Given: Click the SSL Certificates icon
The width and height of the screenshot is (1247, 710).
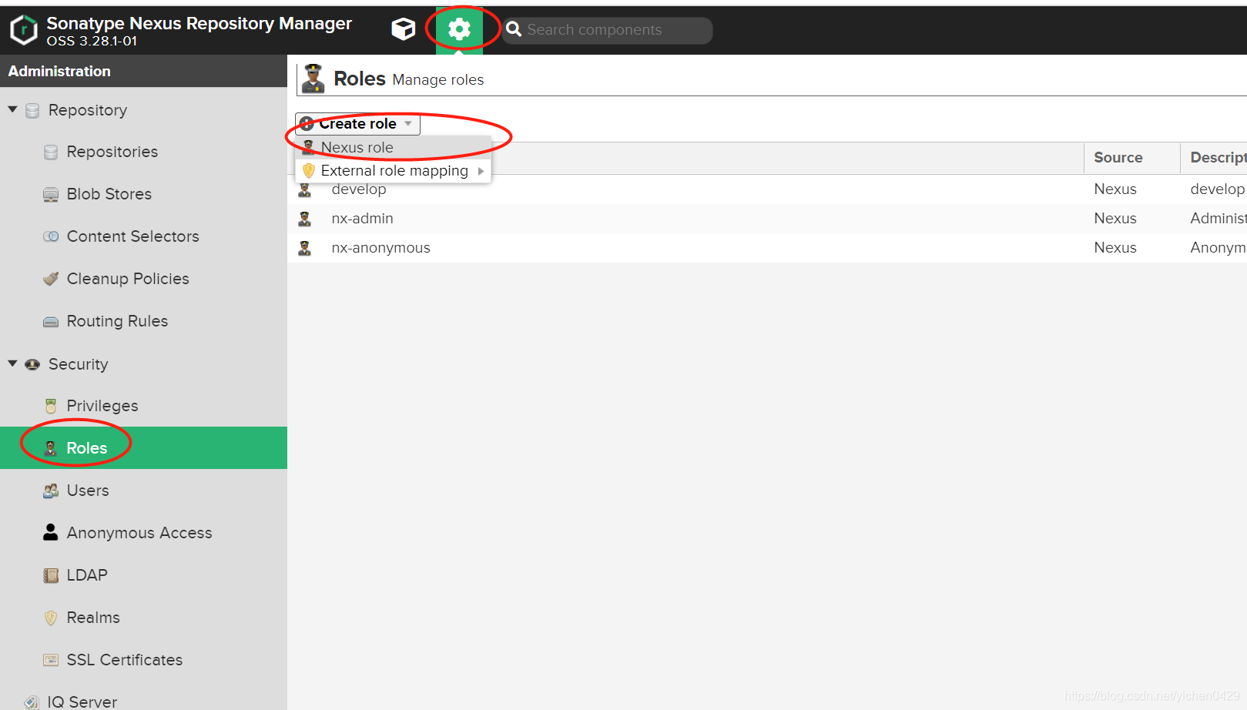Looking at the screenshot, I should (51, 660).
